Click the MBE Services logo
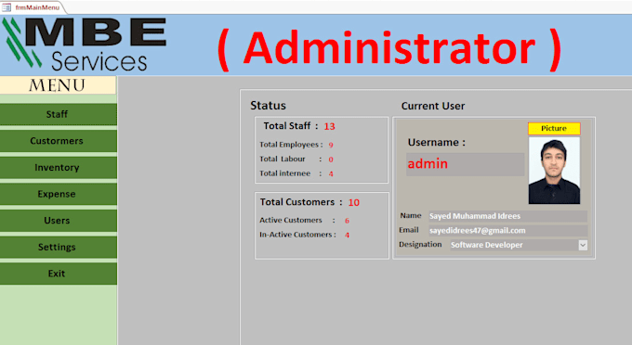 point(85,45)
